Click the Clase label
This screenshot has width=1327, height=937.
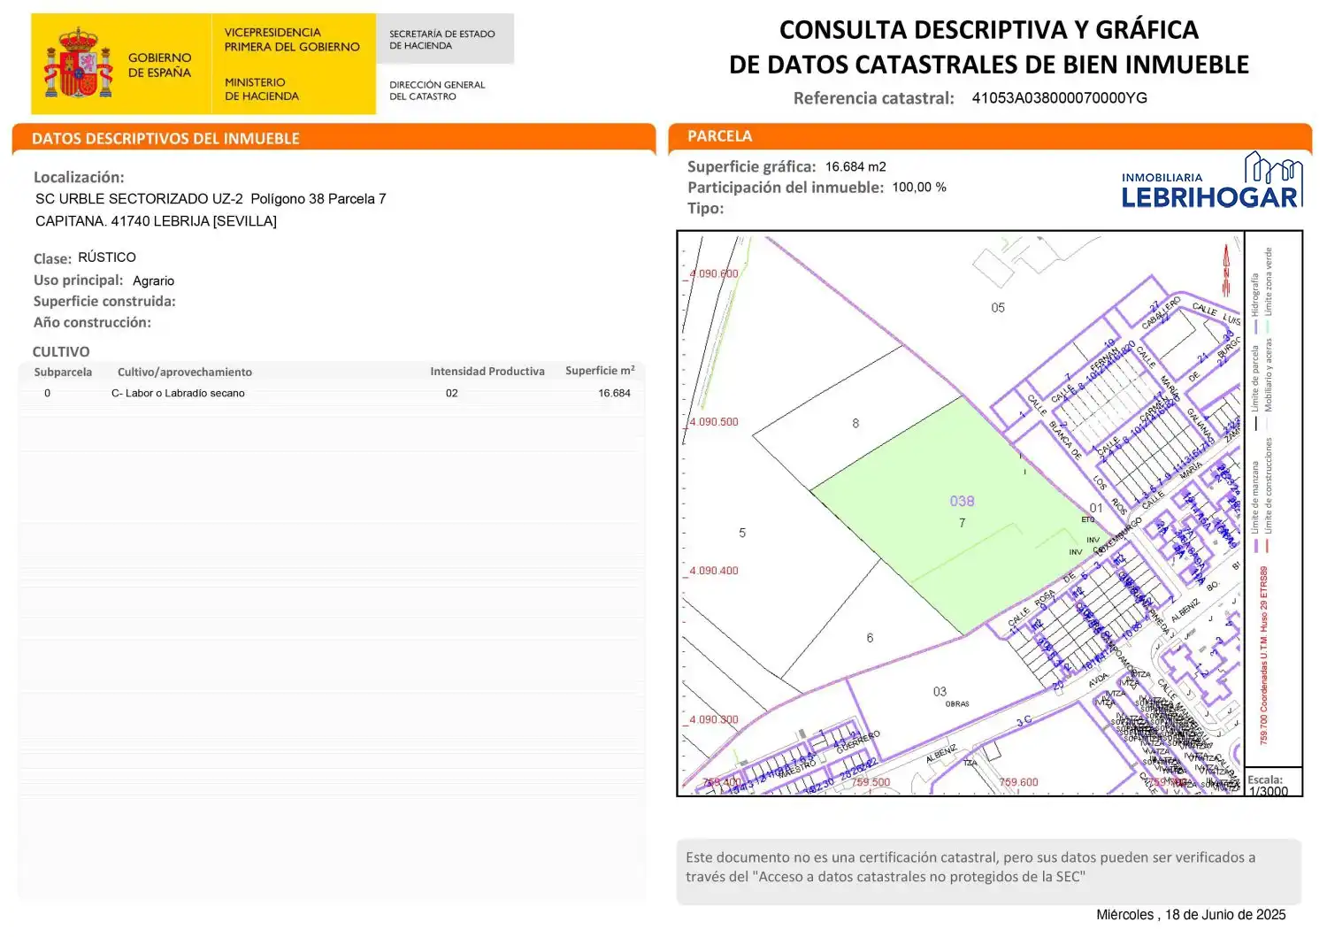52,258
